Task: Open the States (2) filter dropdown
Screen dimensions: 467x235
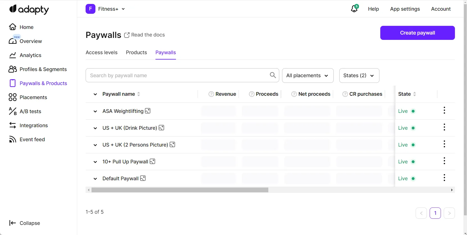Action: (359, 76)
